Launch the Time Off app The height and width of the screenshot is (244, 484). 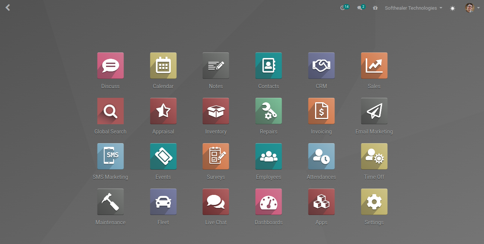pos(374,156)
